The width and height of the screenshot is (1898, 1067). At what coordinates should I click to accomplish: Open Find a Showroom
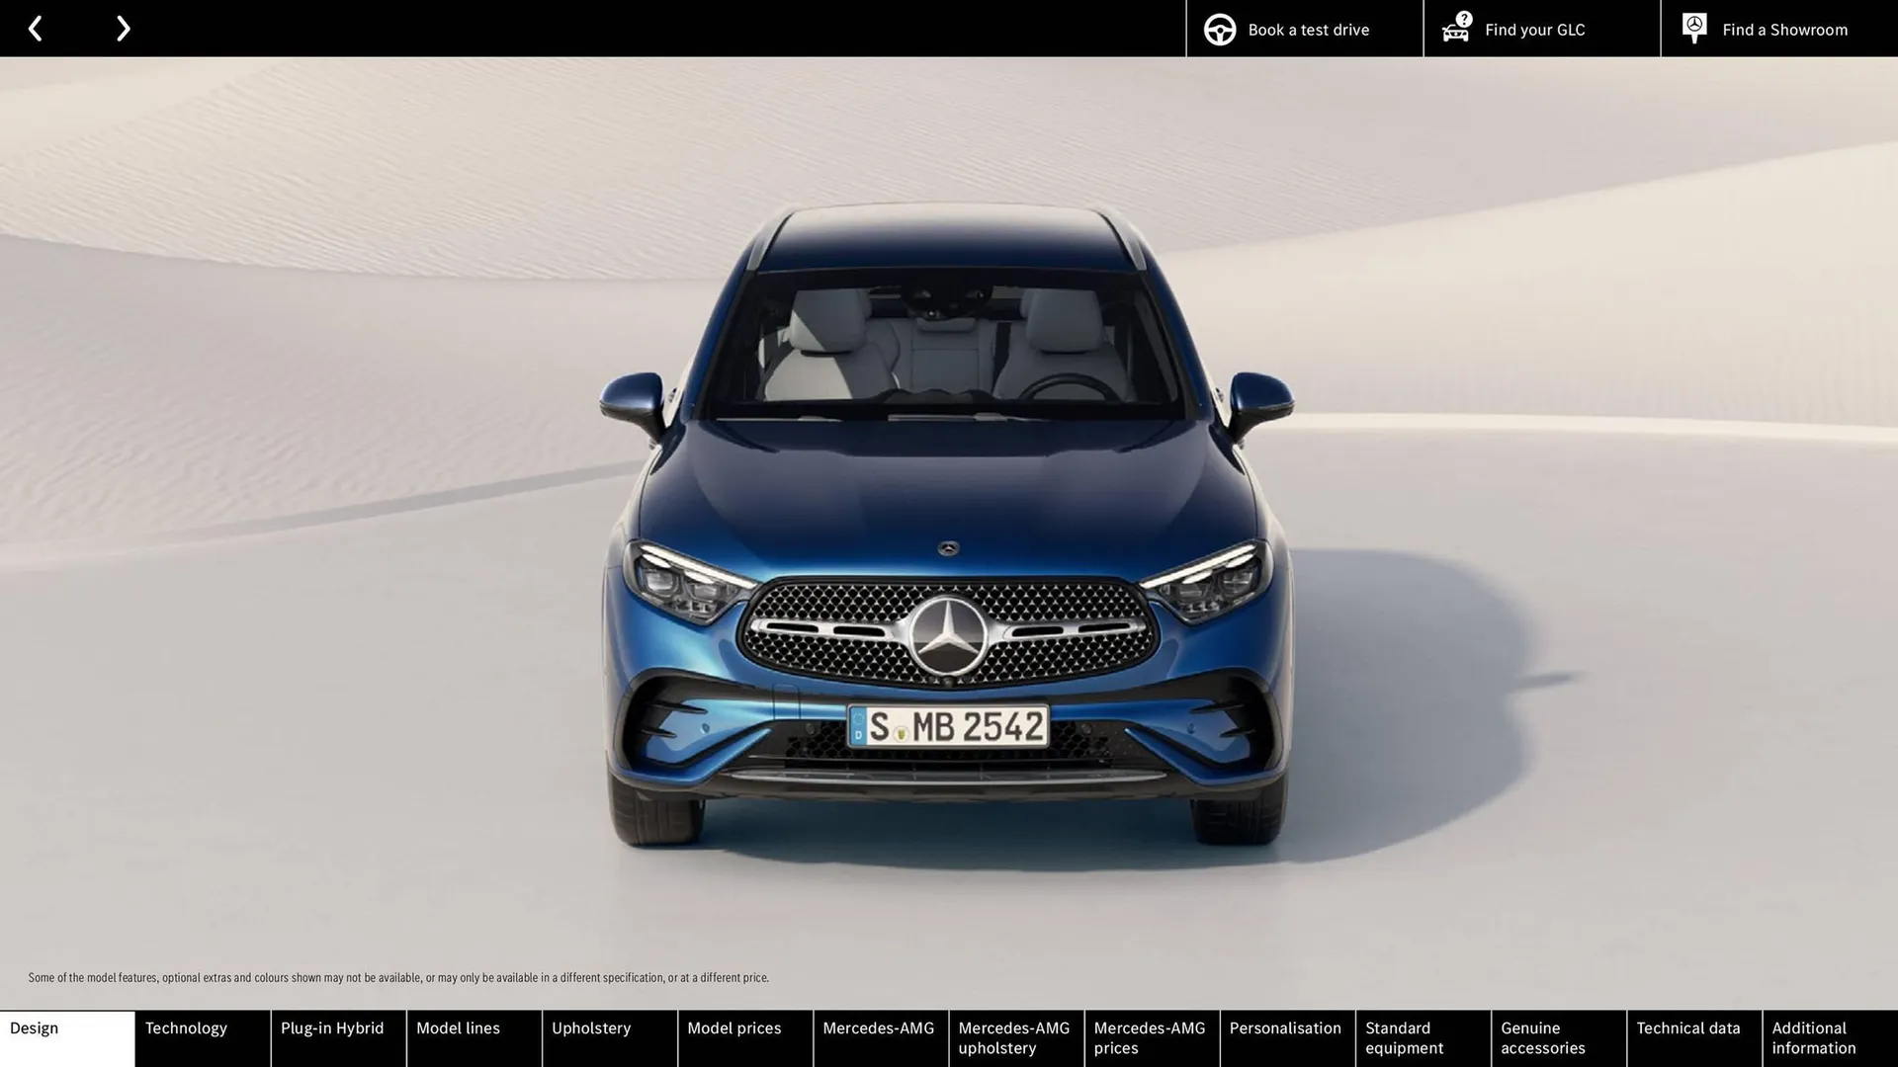(x=1784, y=29)
